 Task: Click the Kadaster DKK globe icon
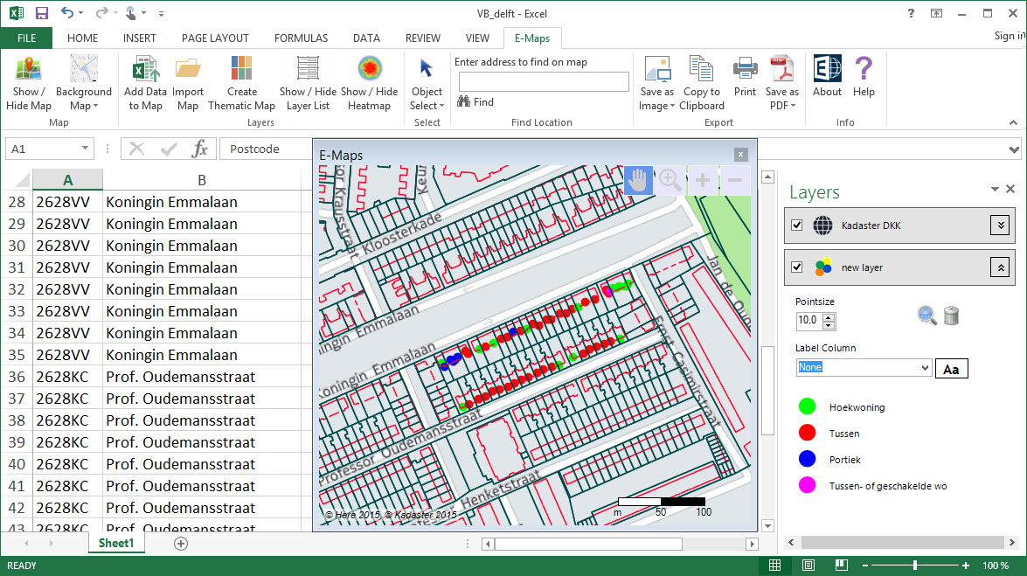click(x=822, y=226)
